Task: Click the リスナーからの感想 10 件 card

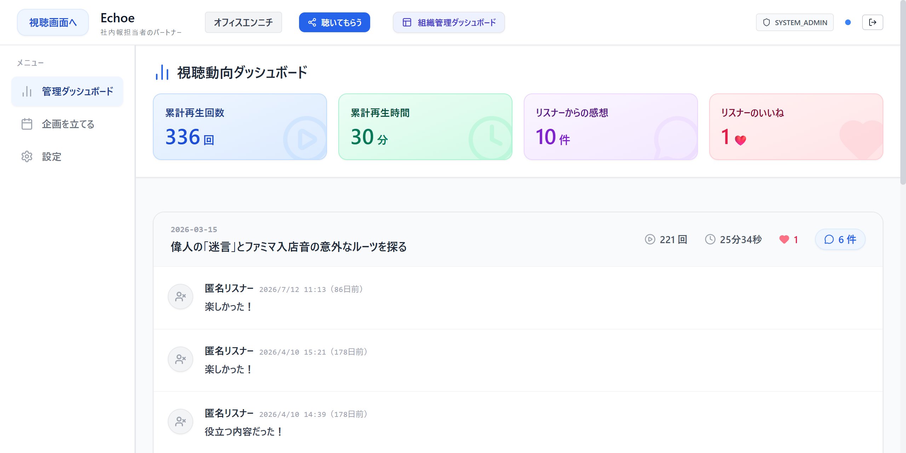Action: (611, 127)
